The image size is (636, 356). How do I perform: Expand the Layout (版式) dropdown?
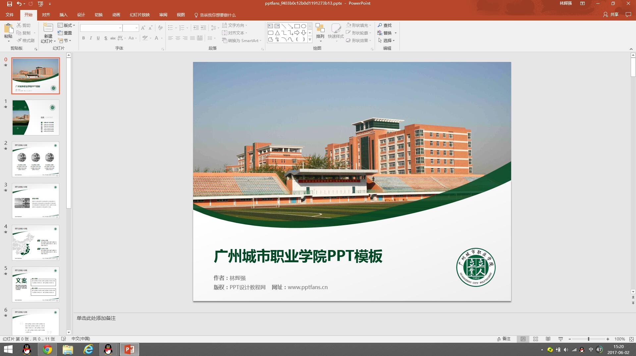coord(67,25)
